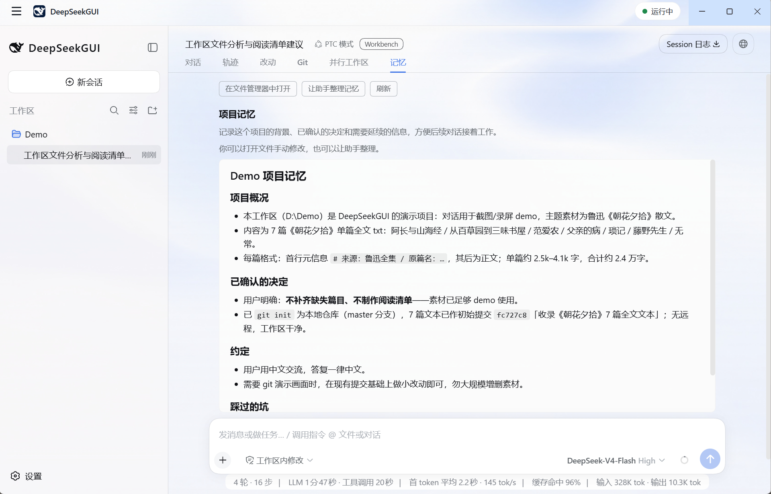Click the 4 轮 · 16 步 status text

pyautogui.click(x=253, y=482)
